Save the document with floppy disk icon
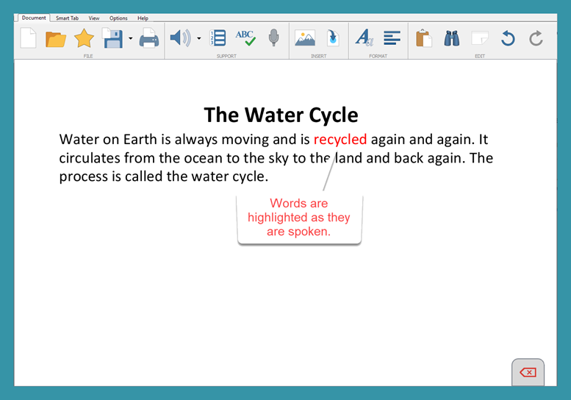The width and height of the screenshot is (571, 400). (x=112, y=38)
